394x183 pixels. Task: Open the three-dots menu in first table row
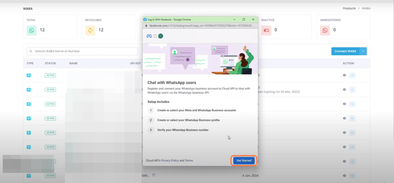(352, 75)
